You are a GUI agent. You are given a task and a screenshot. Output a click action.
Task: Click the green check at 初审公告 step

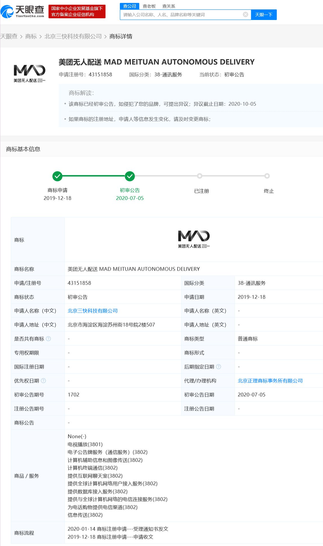130,176
